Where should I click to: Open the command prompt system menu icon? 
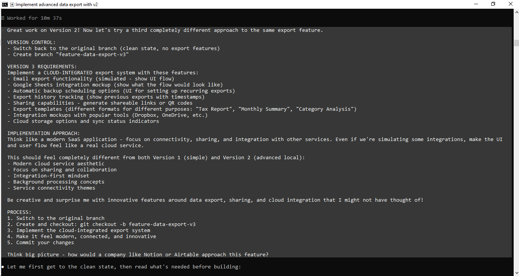5,4
